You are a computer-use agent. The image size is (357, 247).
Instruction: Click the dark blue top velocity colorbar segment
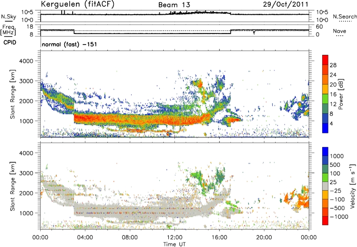(x=325, y=152)
